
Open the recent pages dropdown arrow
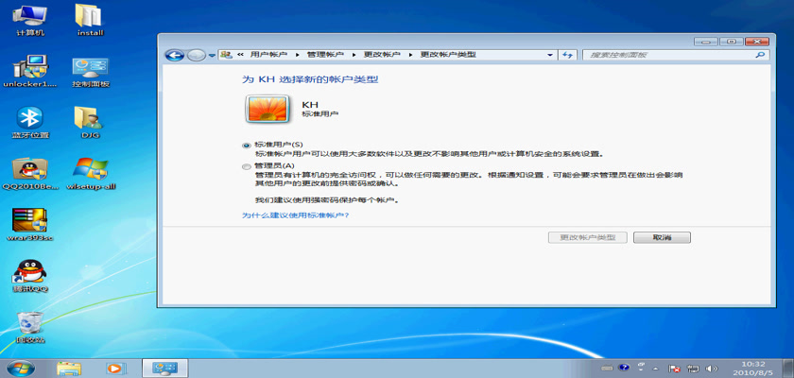[211, 55]
